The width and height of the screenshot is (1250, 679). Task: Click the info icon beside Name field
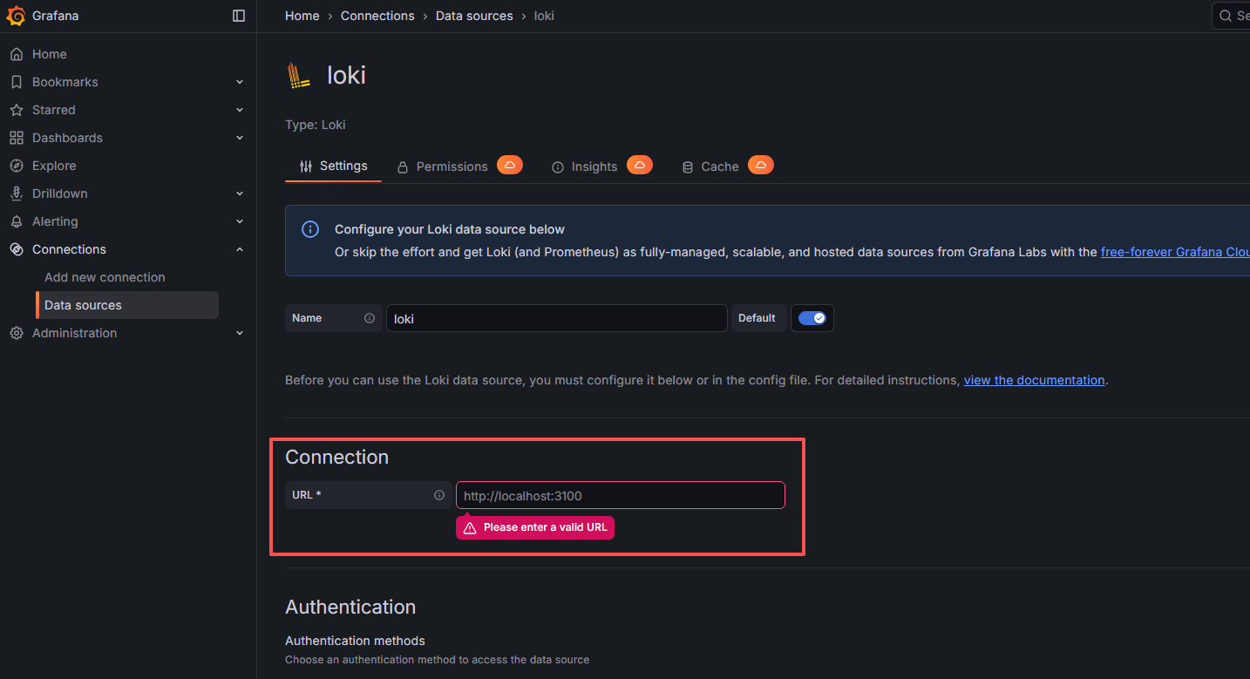[x=370, y=318]
